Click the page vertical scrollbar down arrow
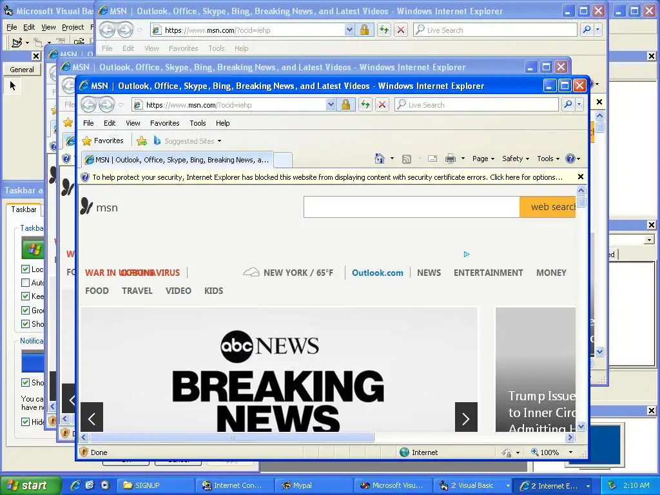Image resolution: width=660 pixels, height=495 pixels. pyautogui.click(x=581, y=427)
